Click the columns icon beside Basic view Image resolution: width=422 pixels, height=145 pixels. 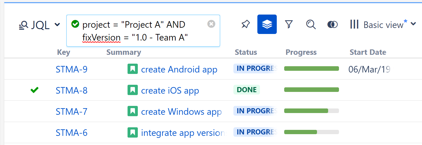click(354, 25)
